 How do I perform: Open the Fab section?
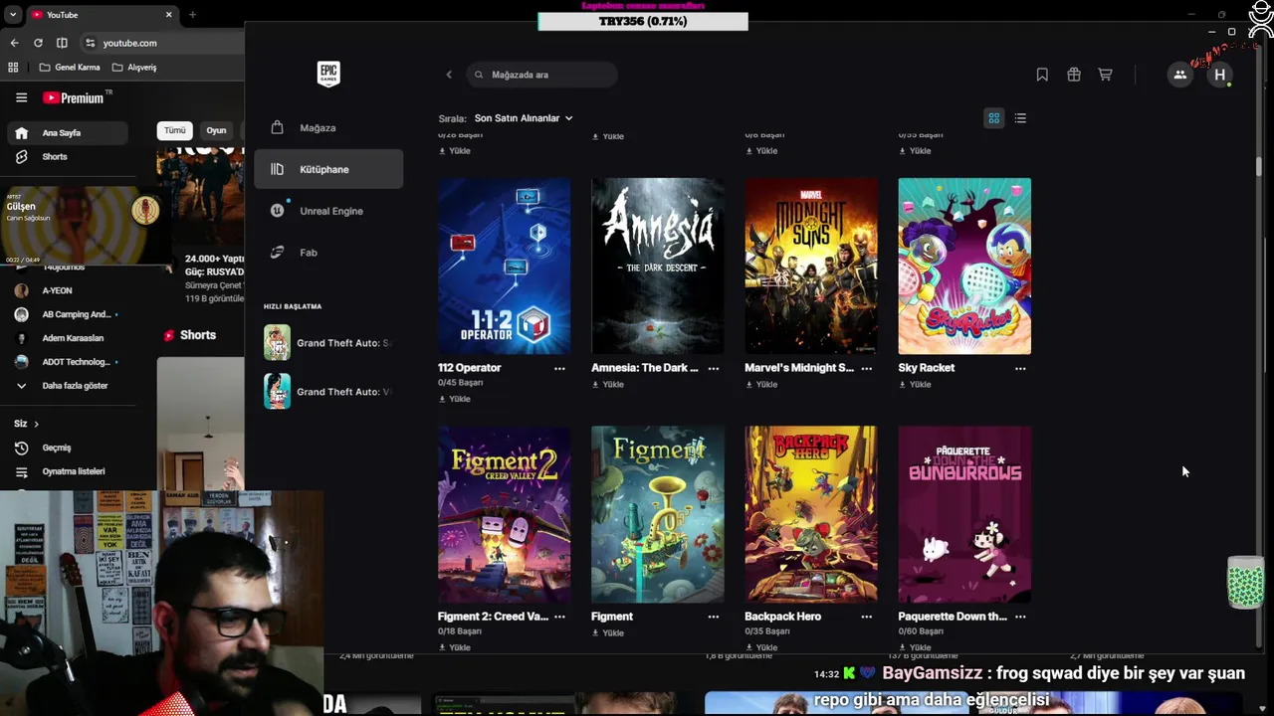coord(328,253)
